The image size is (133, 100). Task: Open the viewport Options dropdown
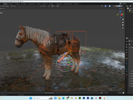(121, 8)
